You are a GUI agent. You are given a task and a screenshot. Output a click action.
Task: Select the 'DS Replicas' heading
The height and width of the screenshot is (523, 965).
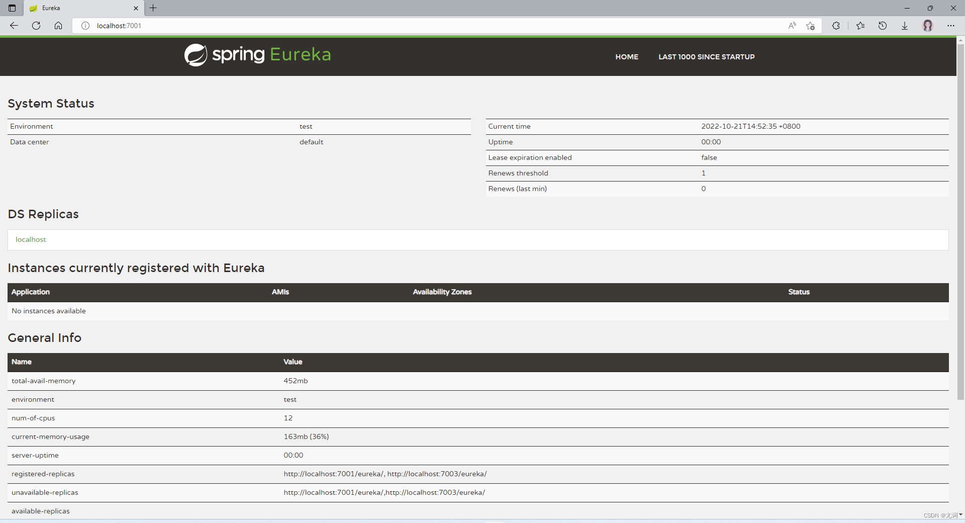coord(43,214)
